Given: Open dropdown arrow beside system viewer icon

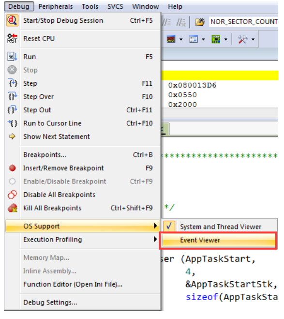Looking at the screenshot, I should 225,39.
